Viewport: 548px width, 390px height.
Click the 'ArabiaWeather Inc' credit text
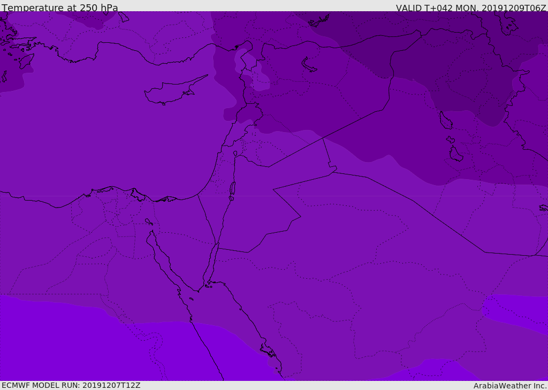509,386
